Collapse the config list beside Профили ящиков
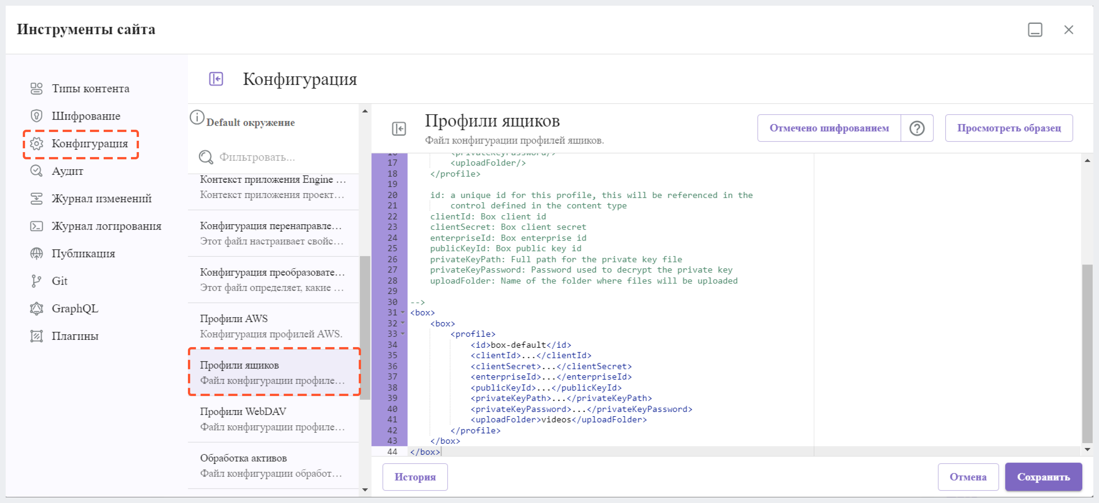This screenshot has height=503, width=1099. pos(399,129)
